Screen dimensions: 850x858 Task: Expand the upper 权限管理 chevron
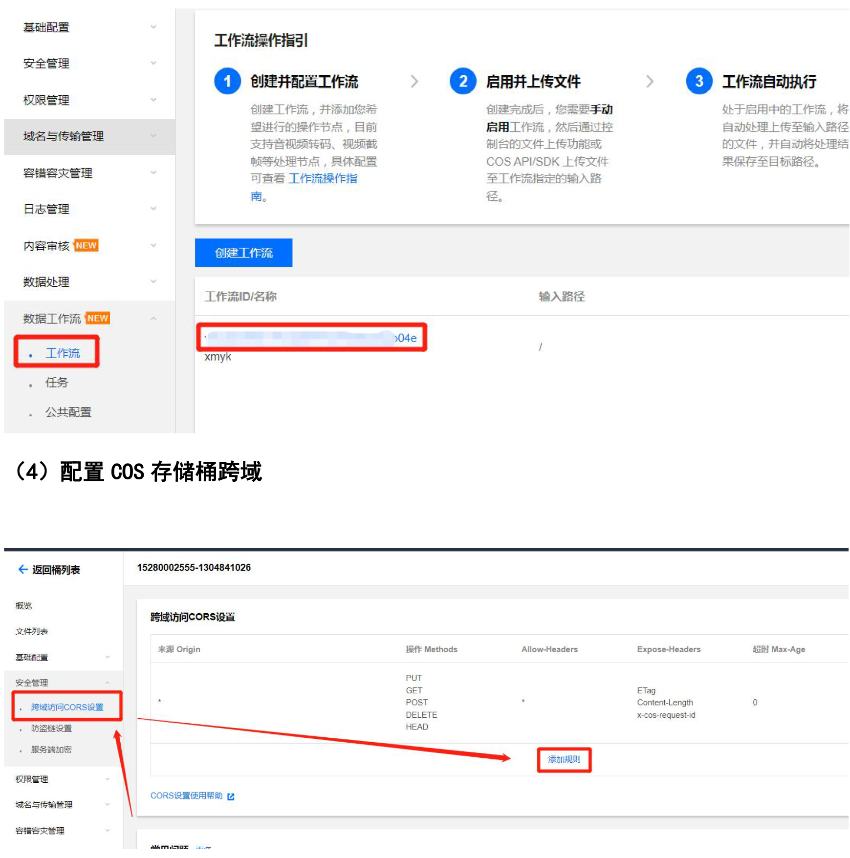point(153,100)
